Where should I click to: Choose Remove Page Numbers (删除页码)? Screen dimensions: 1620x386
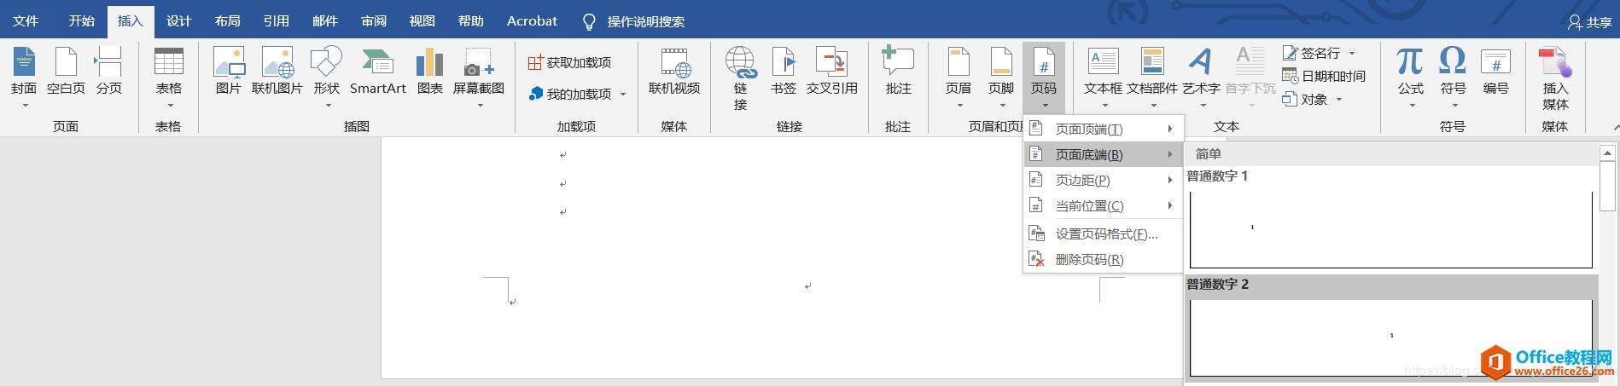coord(1103,259)
